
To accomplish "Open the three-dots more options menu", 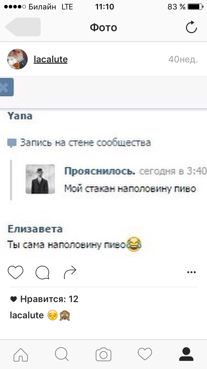I will (191, 272).
